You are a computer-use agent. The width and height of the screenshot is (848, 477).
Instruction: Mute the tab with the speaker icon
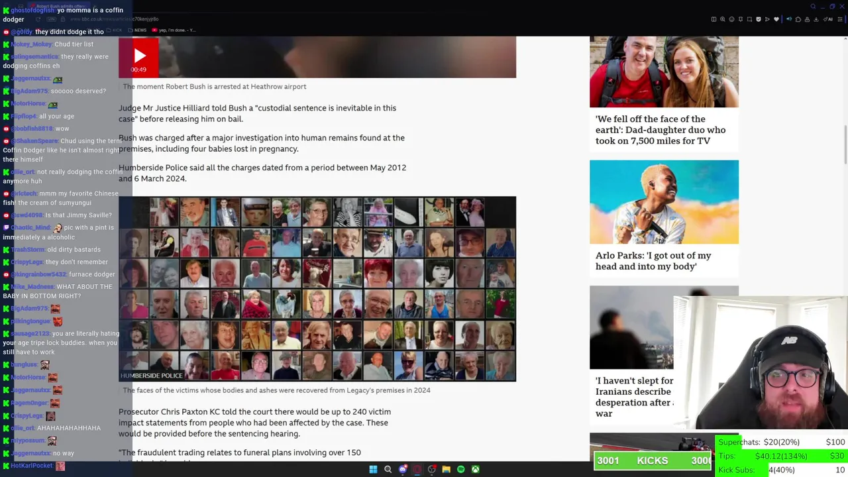coord(789,19)
